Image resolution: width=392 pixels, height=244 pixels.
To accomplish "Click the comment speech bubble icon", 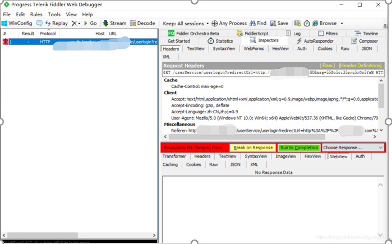I will 39,23.
